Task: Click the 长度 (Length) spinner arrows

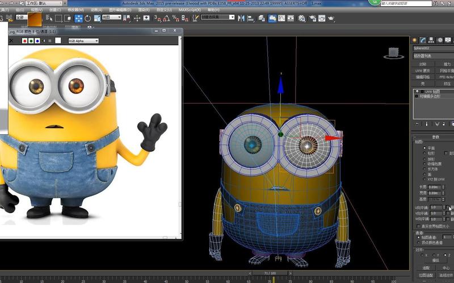Action: 443,187
